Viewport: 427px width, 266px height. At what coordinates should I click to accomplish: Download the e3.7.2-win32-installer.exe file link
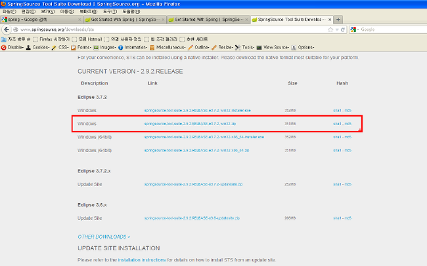pos(198,110)
